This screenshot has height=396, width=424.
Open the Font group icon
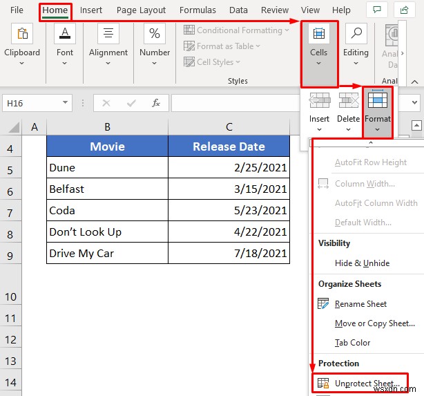(65, 34)
